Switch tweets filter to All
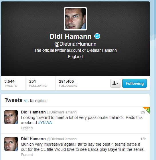This screenshot has width=156, height=160. click(x=25, y=101)
